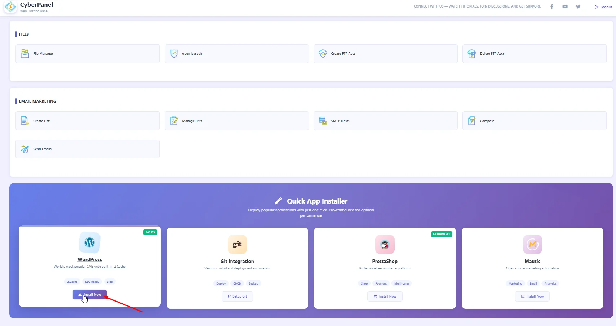Open the SMTP Hosts tile
616x326 pixels.
[385, 121]
